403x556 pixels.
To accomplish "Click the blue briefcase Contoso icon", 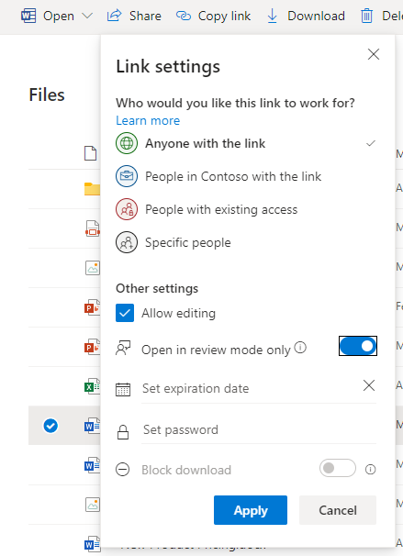I will pos(127,176).
